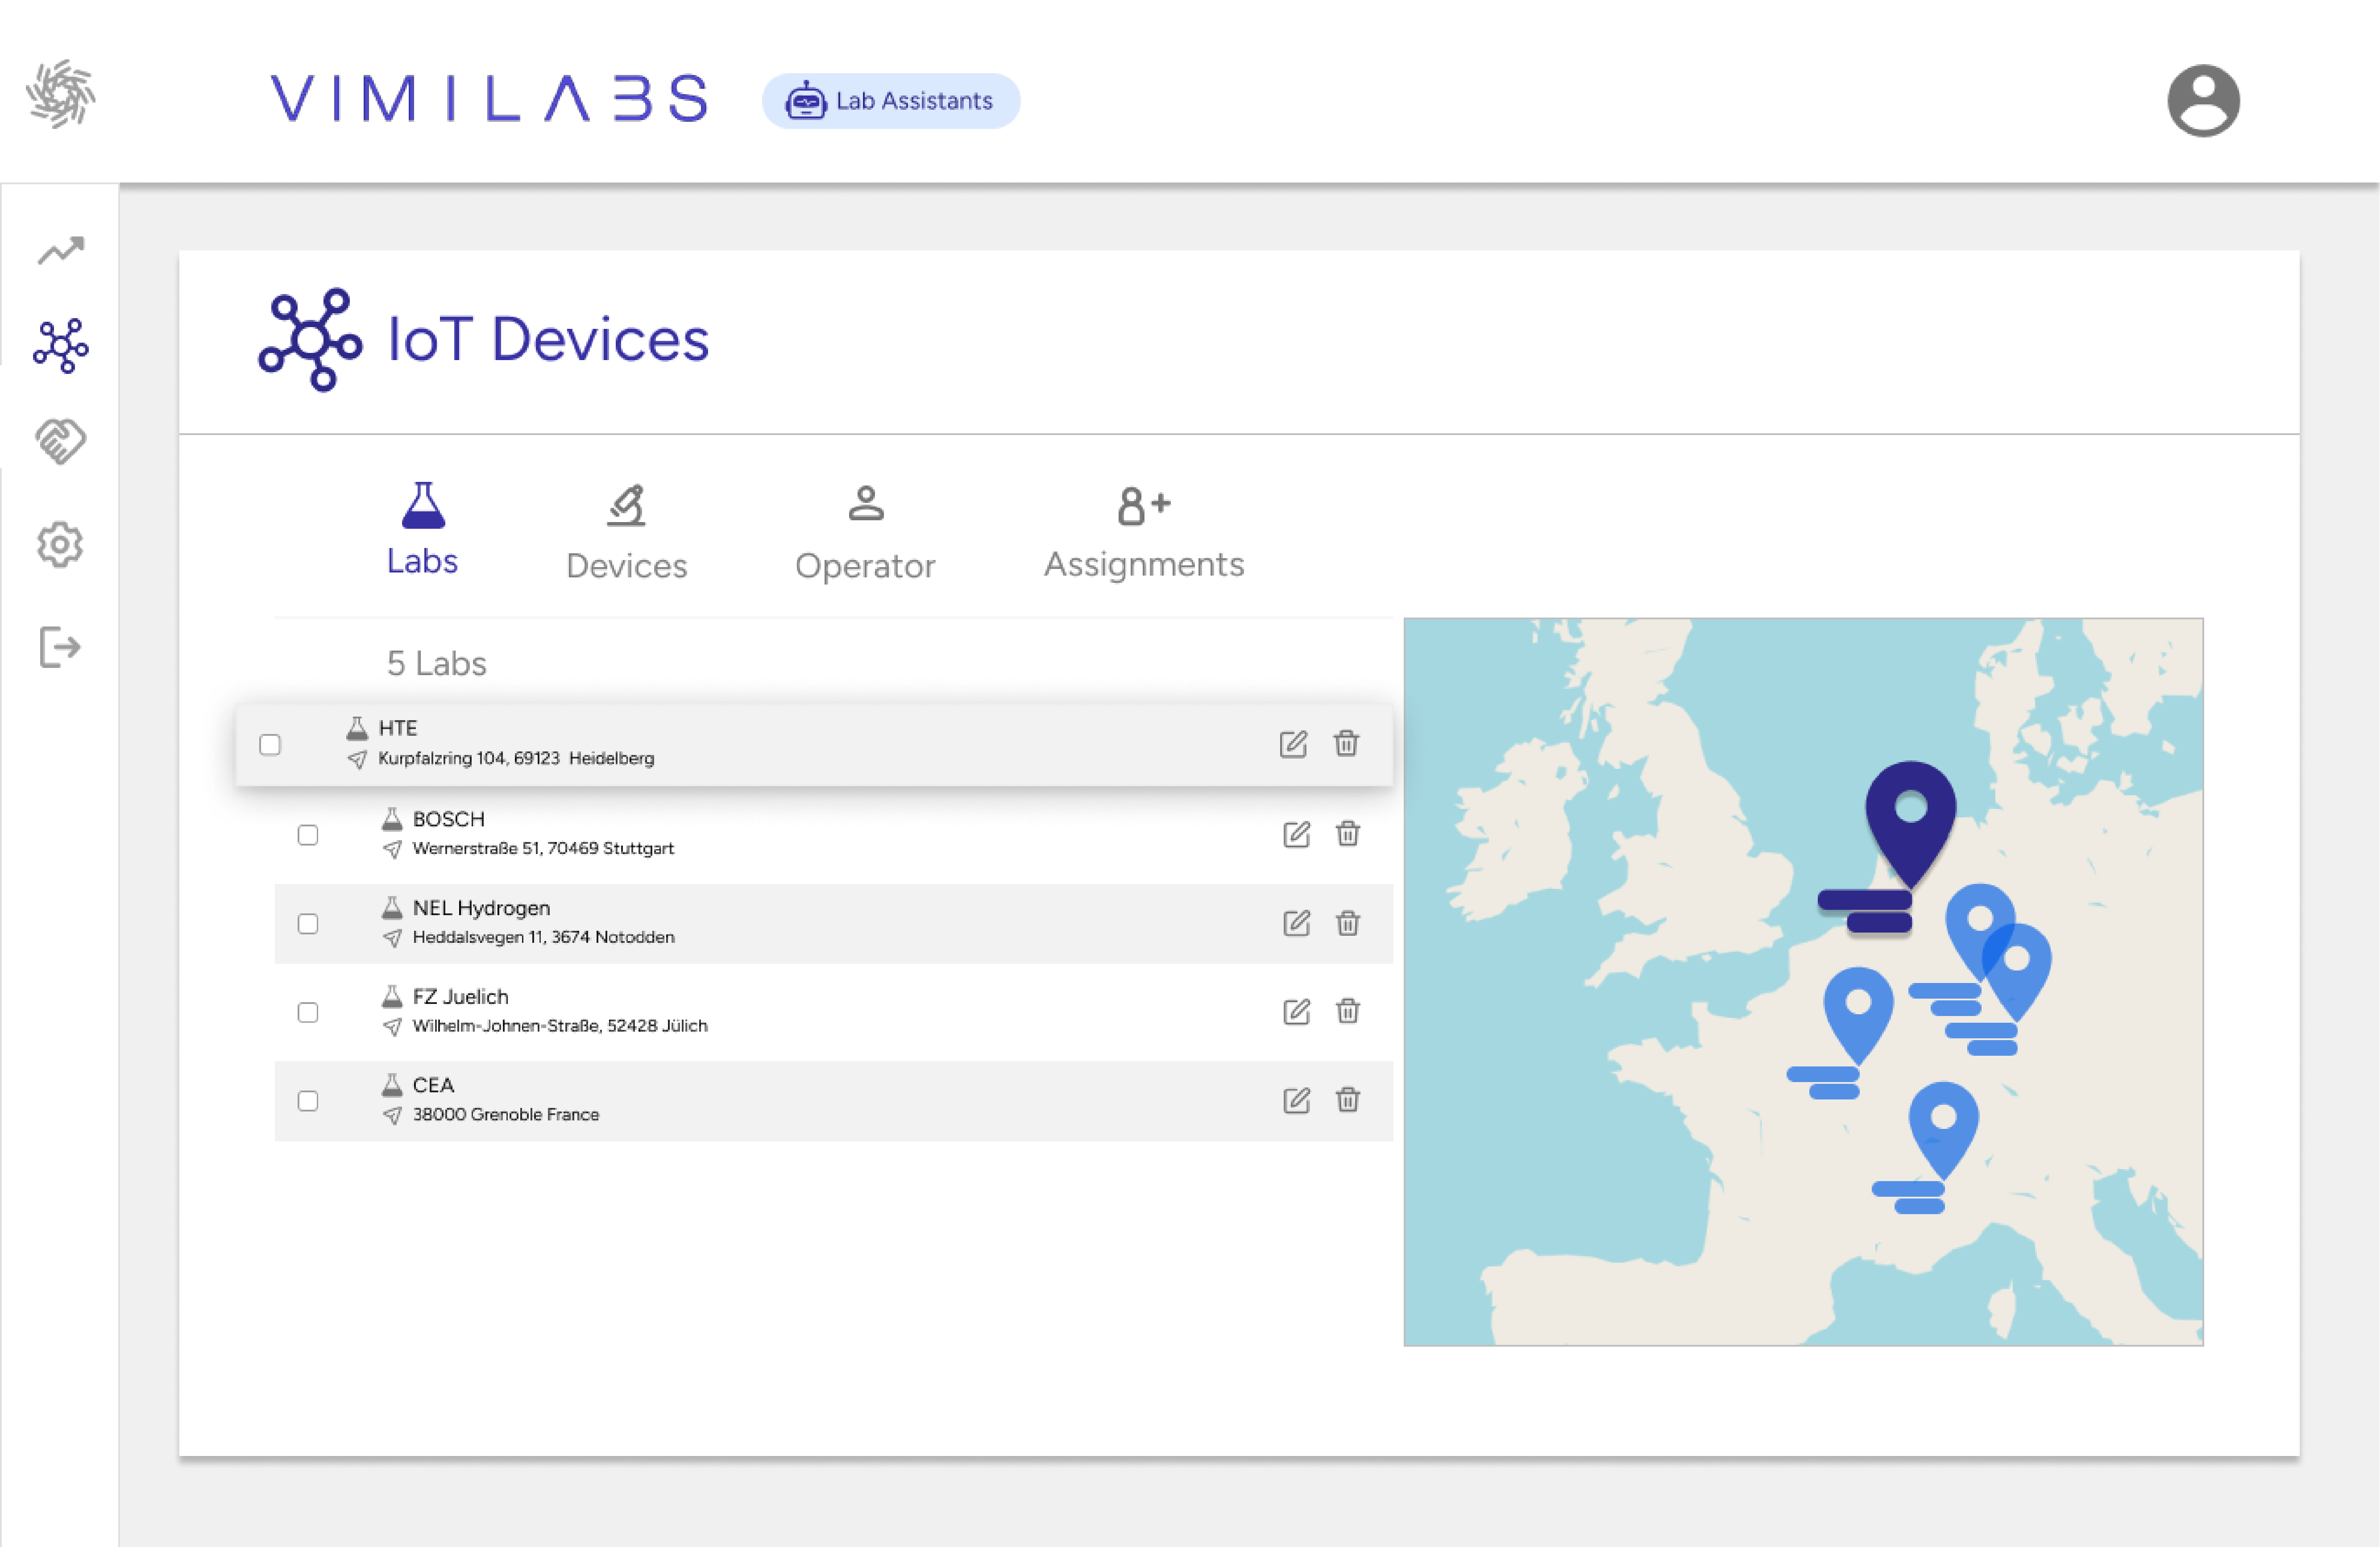
Task: Select the FZ Juelich lab name
Action: click(461, 997)
